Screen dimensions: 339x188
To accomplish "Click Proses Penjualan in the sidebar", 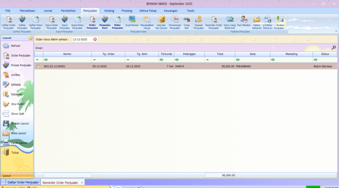I will 21,65.
